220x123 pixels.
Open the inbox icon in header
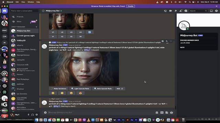point(211,11)
